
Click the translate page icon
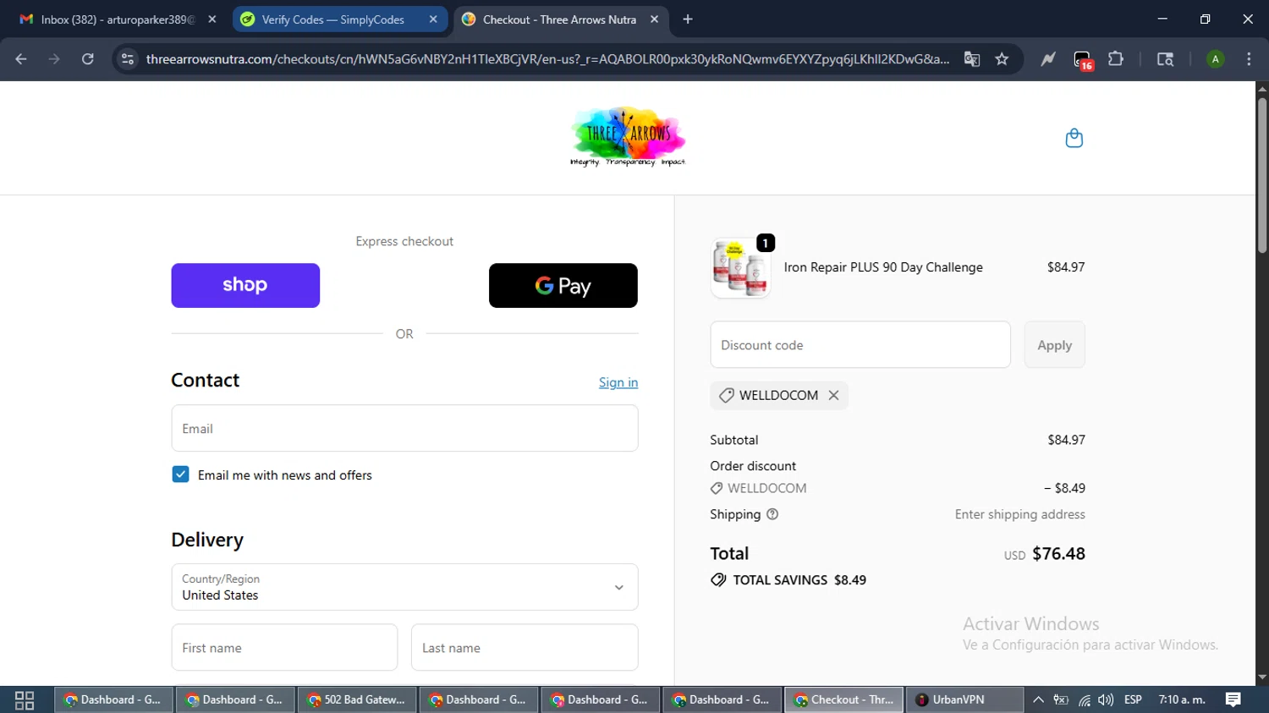pyautogui.click(x=972, y=59)
